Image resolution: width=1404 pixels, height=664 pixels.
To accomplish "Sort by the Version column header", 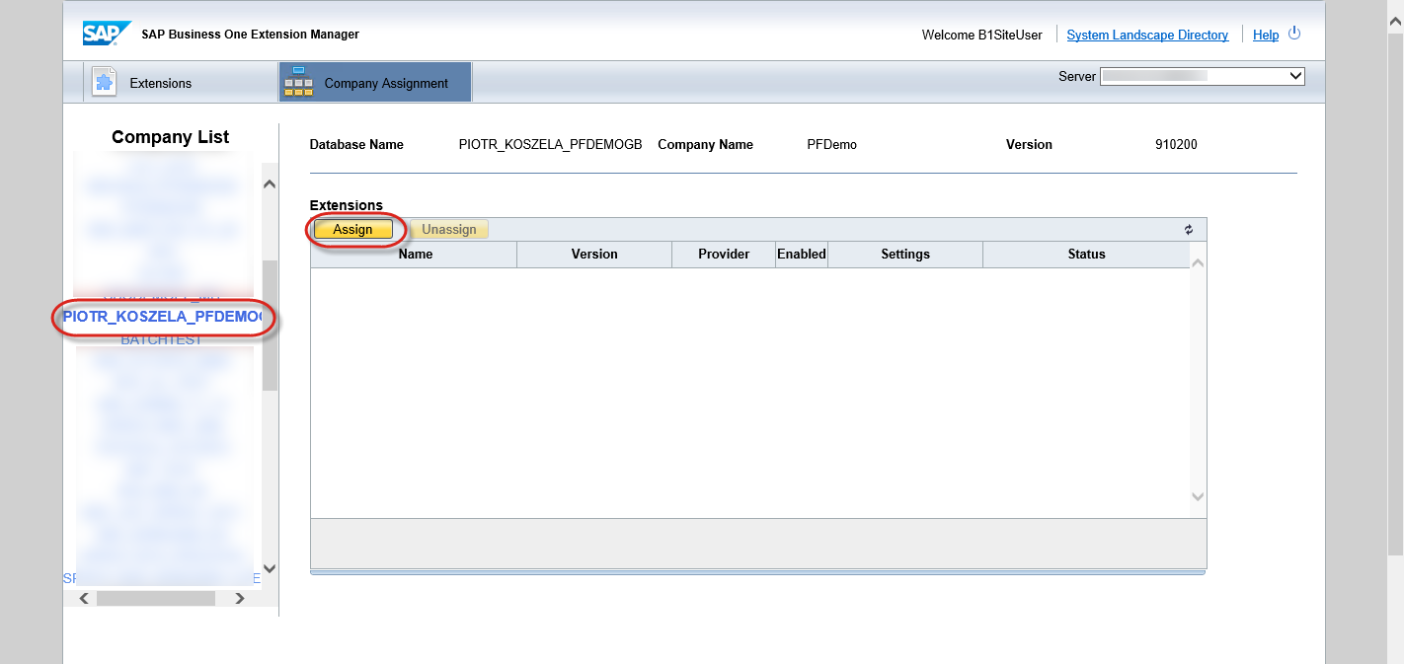I will (x=593, y=254).
